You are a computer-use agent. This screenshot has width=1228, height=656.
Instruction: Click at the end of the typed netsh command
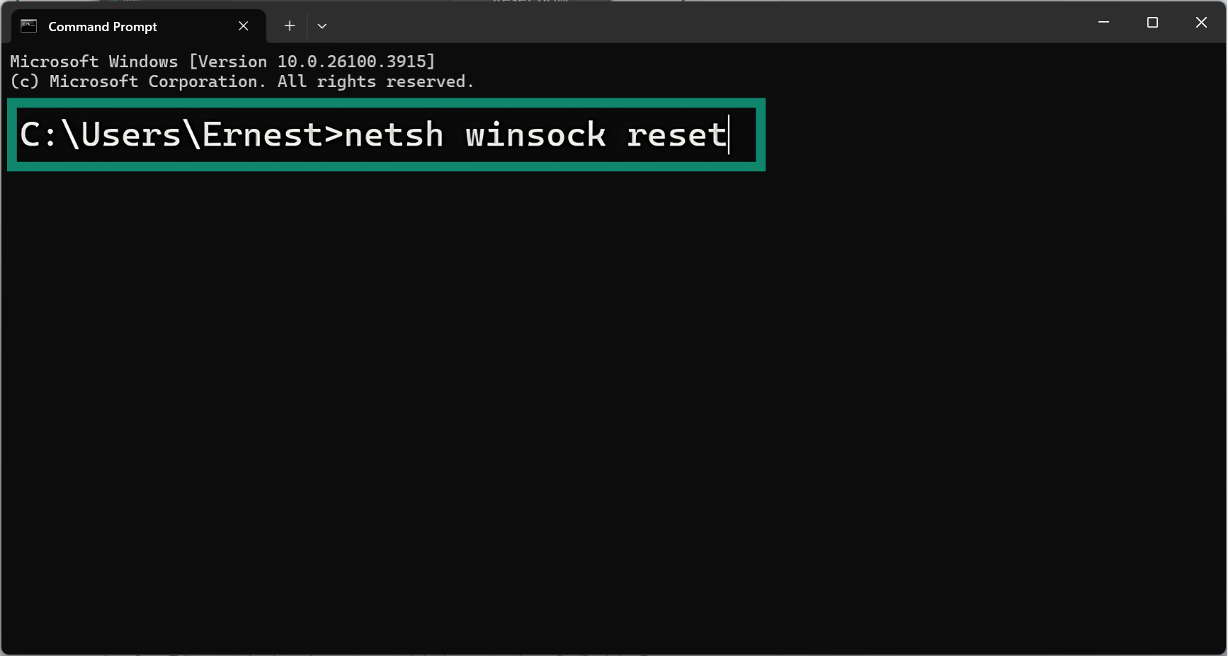[729, 134]
